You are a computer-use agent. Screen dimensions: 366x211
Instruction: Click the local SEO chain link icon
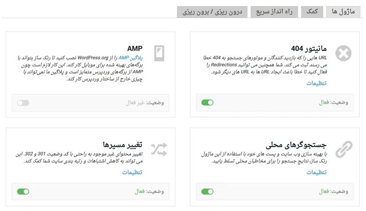point(344,149)
